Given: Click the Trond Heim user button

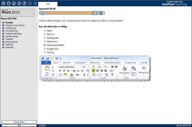Looking at the screenshot, I should 19,122.
